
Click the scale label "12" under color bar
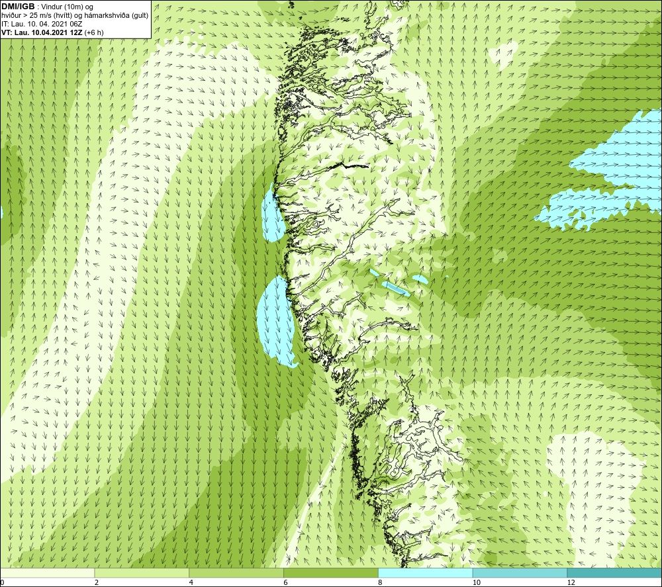(x=571, y=583)
